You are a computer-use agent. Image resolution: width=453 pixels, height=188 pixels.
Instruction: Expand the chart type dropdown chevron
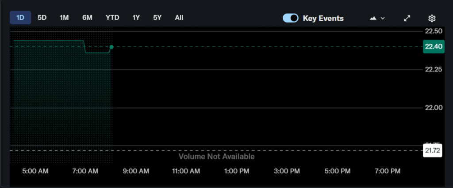point(383,18)
